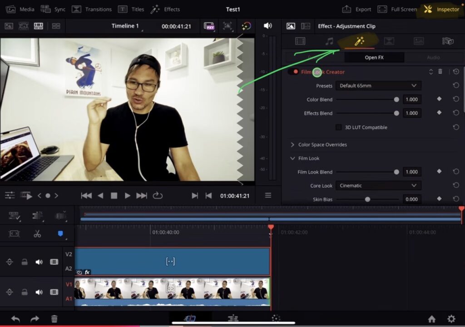Expand the Color Space Overrides section
Viewport: 465px width, 327px height.
click(322, 144)
